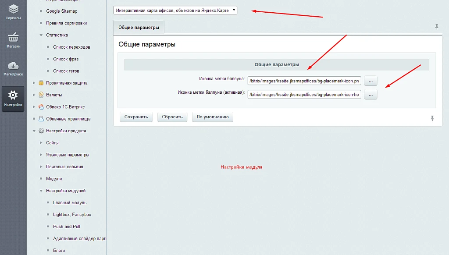Open Блоги module settings
The width and height of the screenshot is (449, 255).
(59, 251)
